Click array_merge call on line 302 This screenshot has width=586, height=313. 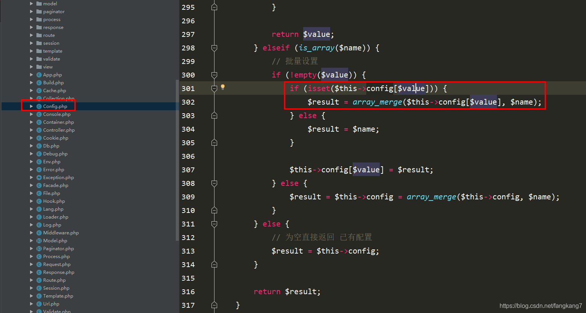377,102
